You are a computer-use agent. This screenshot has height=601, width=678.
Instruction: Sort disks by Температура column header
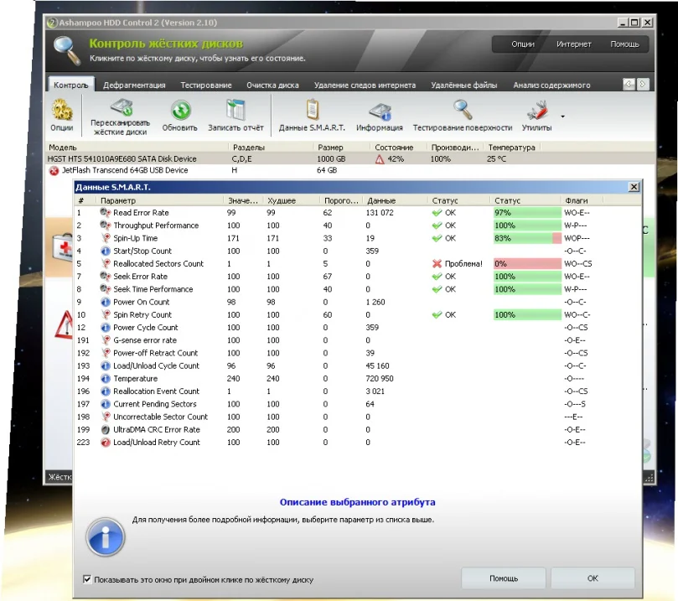click(x=512, y=148)
